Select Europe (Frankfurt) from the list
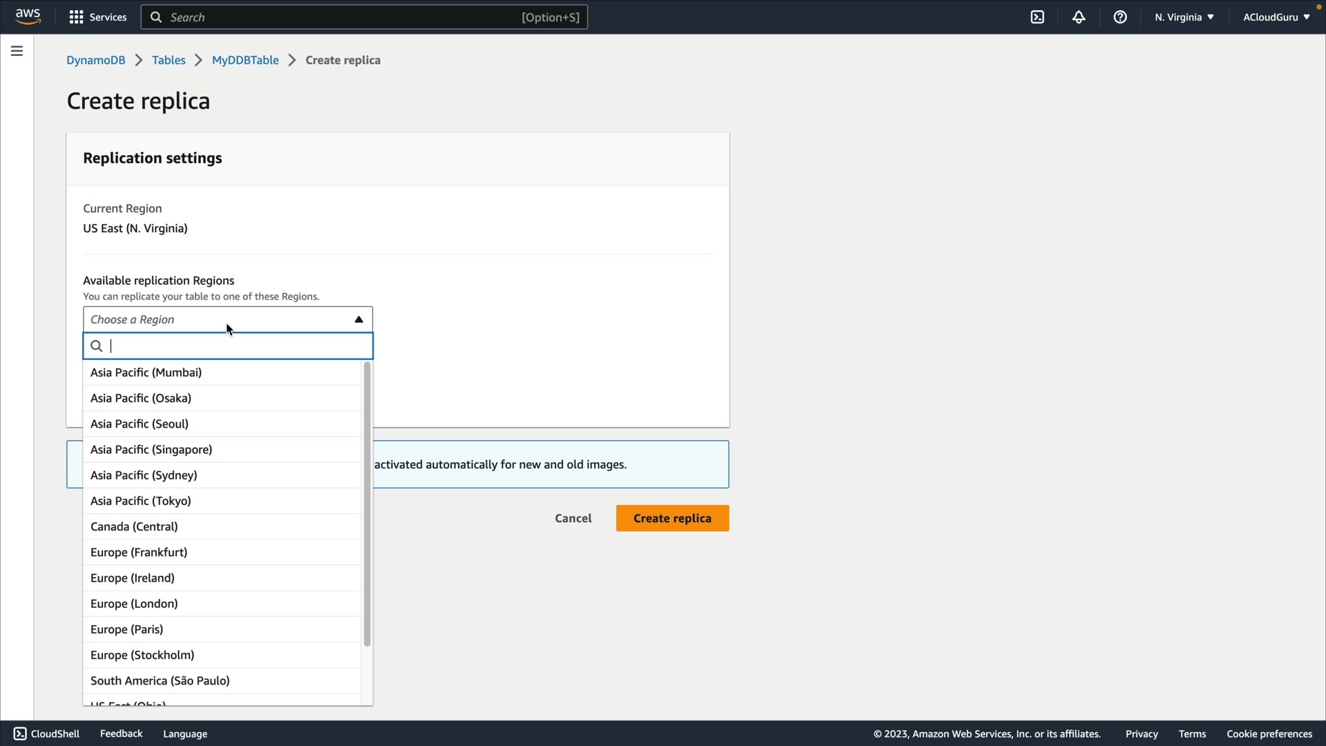This screenshot has height=746, width=1326. 139,552
